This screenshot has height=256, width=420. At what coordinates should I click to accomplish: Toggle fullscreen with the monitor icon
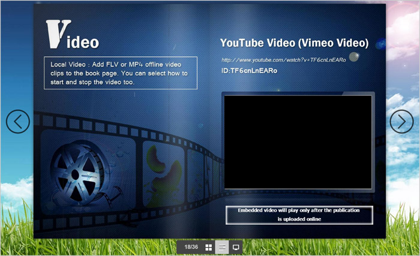[236, 247]
